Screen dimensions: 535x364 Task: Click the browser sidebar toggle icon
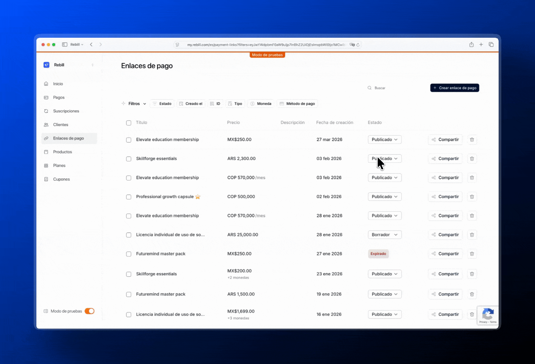click(x=64, y=44)
